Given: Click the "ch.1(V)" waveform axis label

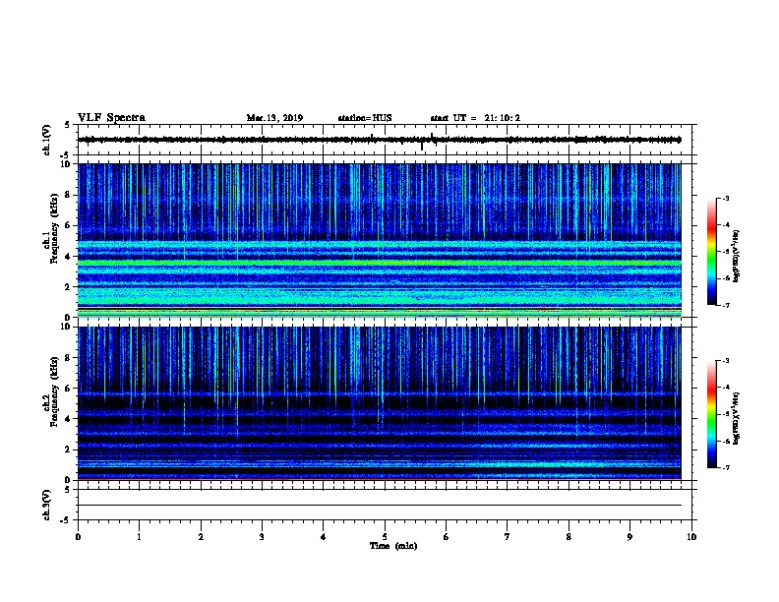Looking at the screenshot, I should (46, 140).
